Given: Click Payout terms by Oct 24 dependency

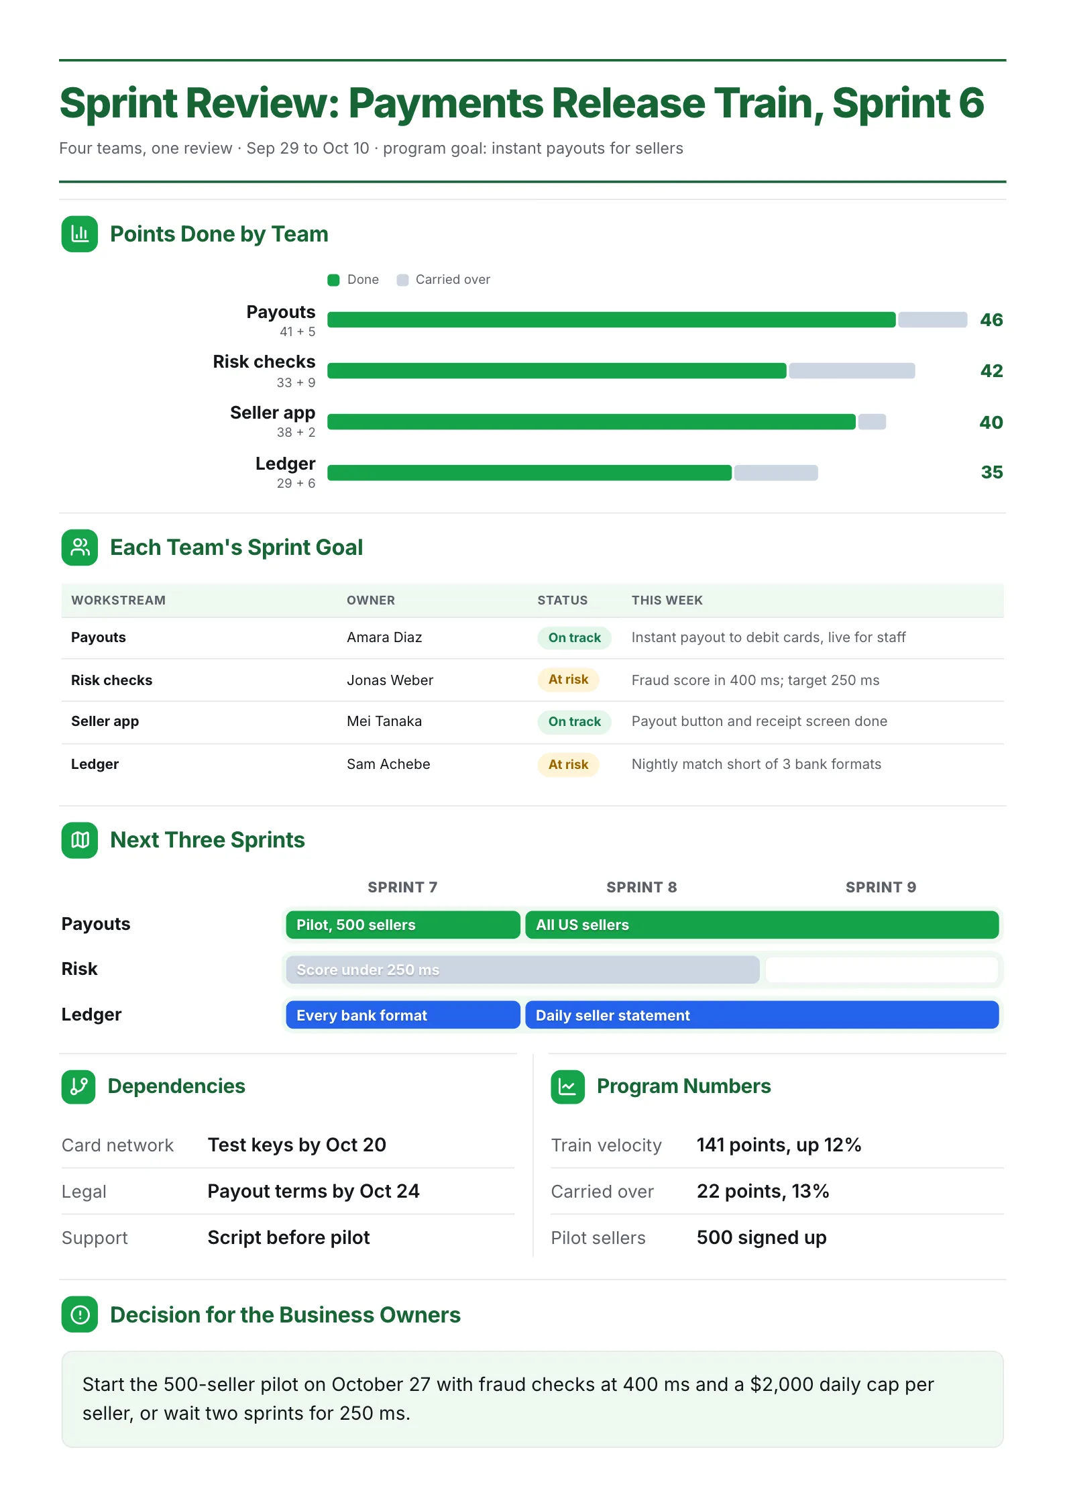Looking at the screenshot, I should coord(313,1191).
